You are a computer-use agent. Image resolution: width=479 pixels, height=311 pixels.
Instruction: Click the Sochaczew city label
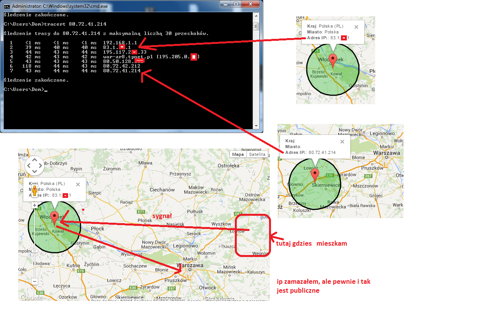[134, 266]
